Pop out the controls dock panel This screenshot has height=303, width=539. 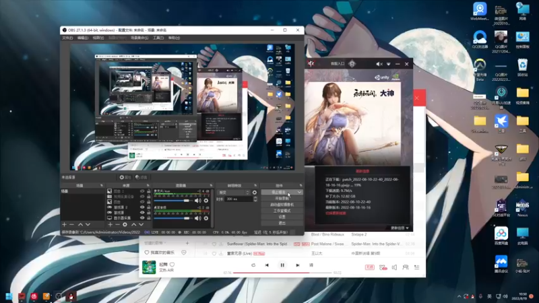300,186
